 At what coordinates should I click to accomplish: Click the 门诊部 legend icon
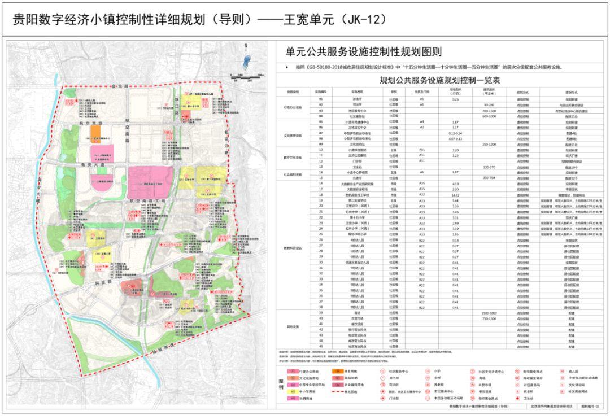(382, 398)
